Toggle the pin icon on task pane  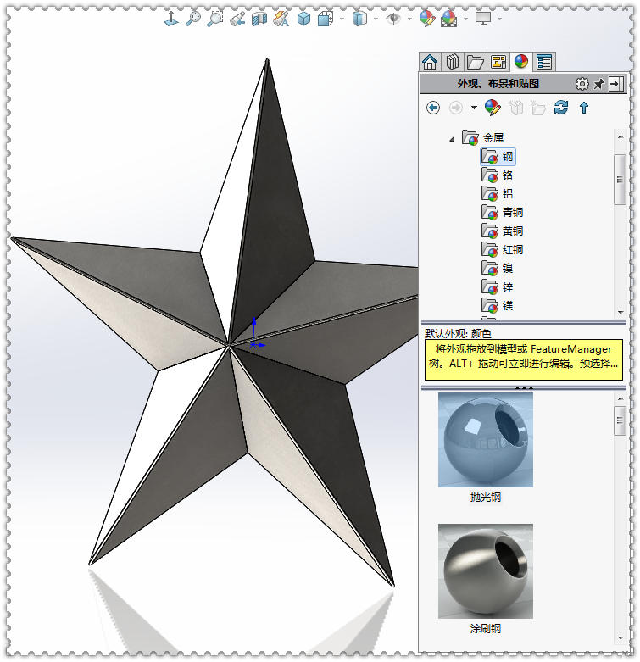pyautogui.click(x=599, y=84)
